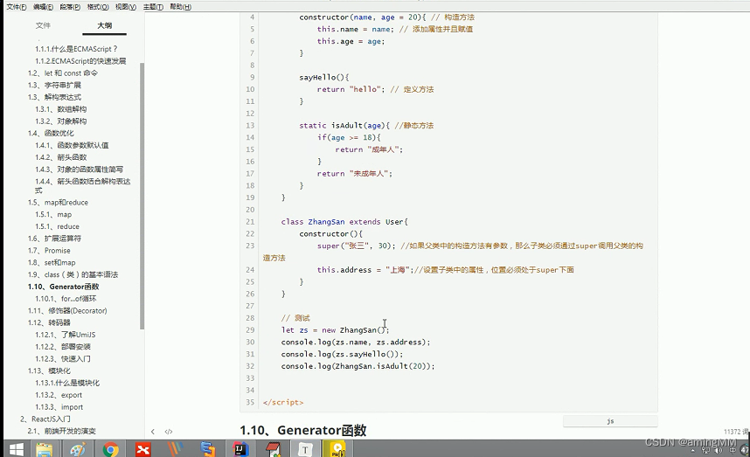Select outline heading 1.13、模块化
Viewport: 750px width, 457px height.
click(x=49, y=370)
